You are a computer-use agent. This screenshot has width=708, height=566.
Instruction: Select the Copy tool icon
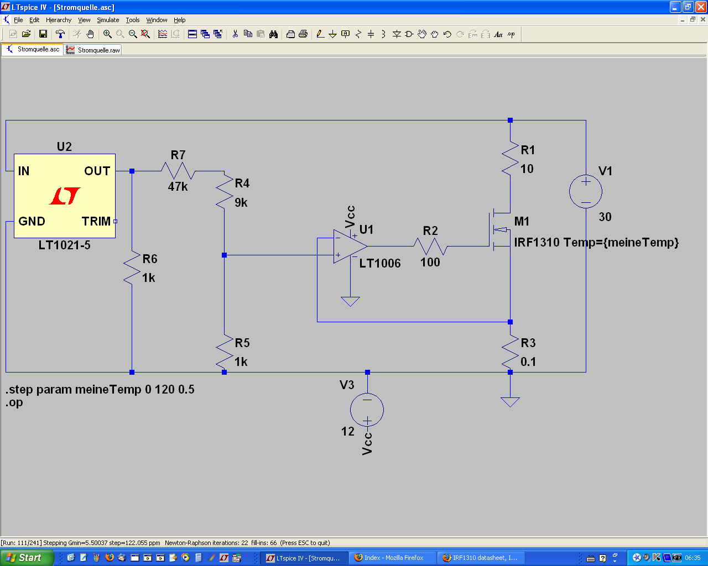[248, 34]
